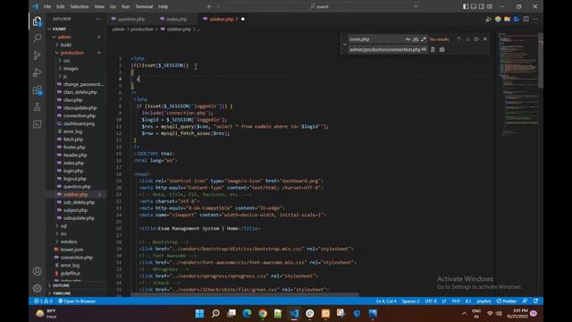The image size is (572, 322).
Task: Collapse the find widget replace toggle chevron
Action: tap(345, 44)
